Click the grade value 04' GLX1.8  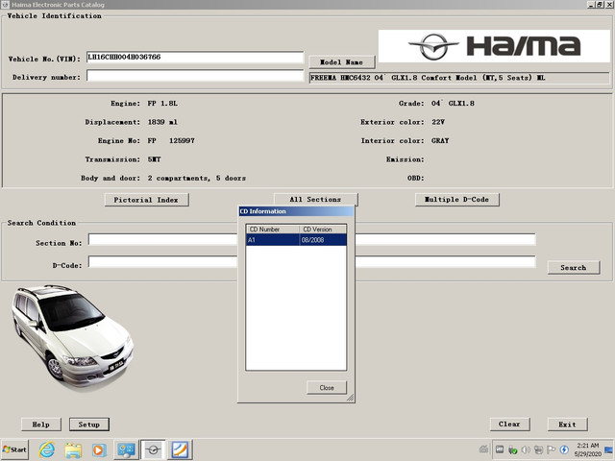(x=453, y=104)
